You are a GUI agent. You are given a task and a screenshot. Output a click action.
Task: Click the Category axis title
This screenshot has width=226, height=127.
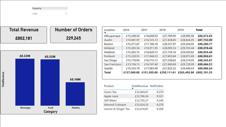point(50,111)
